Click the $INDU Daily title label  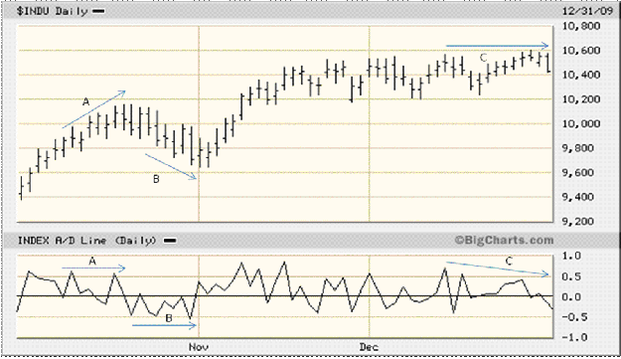point(52,11)
